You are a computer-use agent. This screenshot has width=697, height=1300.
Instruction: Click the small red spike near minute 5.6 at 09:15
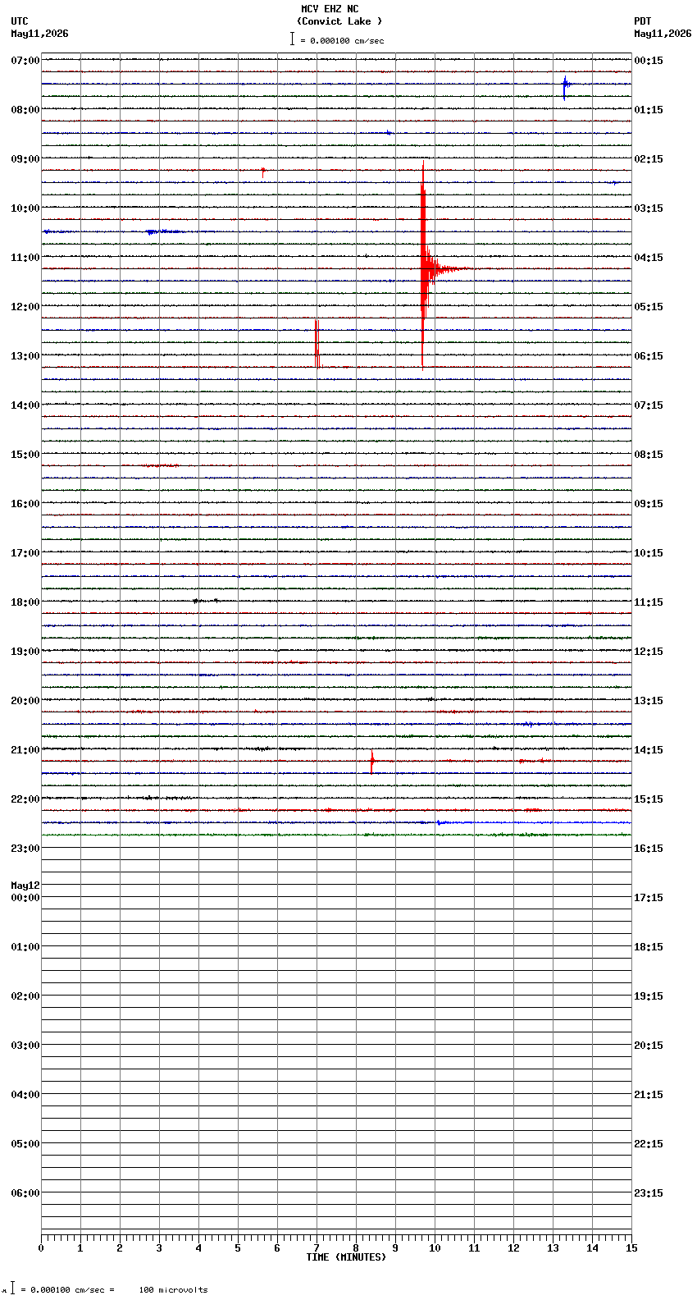point(262,172)
